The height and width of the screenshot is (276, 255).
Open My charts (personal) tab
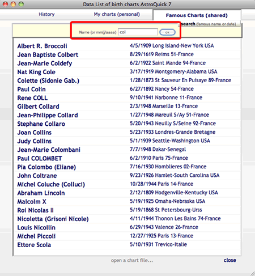pos(117,14)
